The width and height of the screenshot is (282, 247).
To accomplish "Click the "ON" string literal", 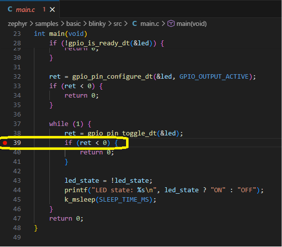I will 218,190.
